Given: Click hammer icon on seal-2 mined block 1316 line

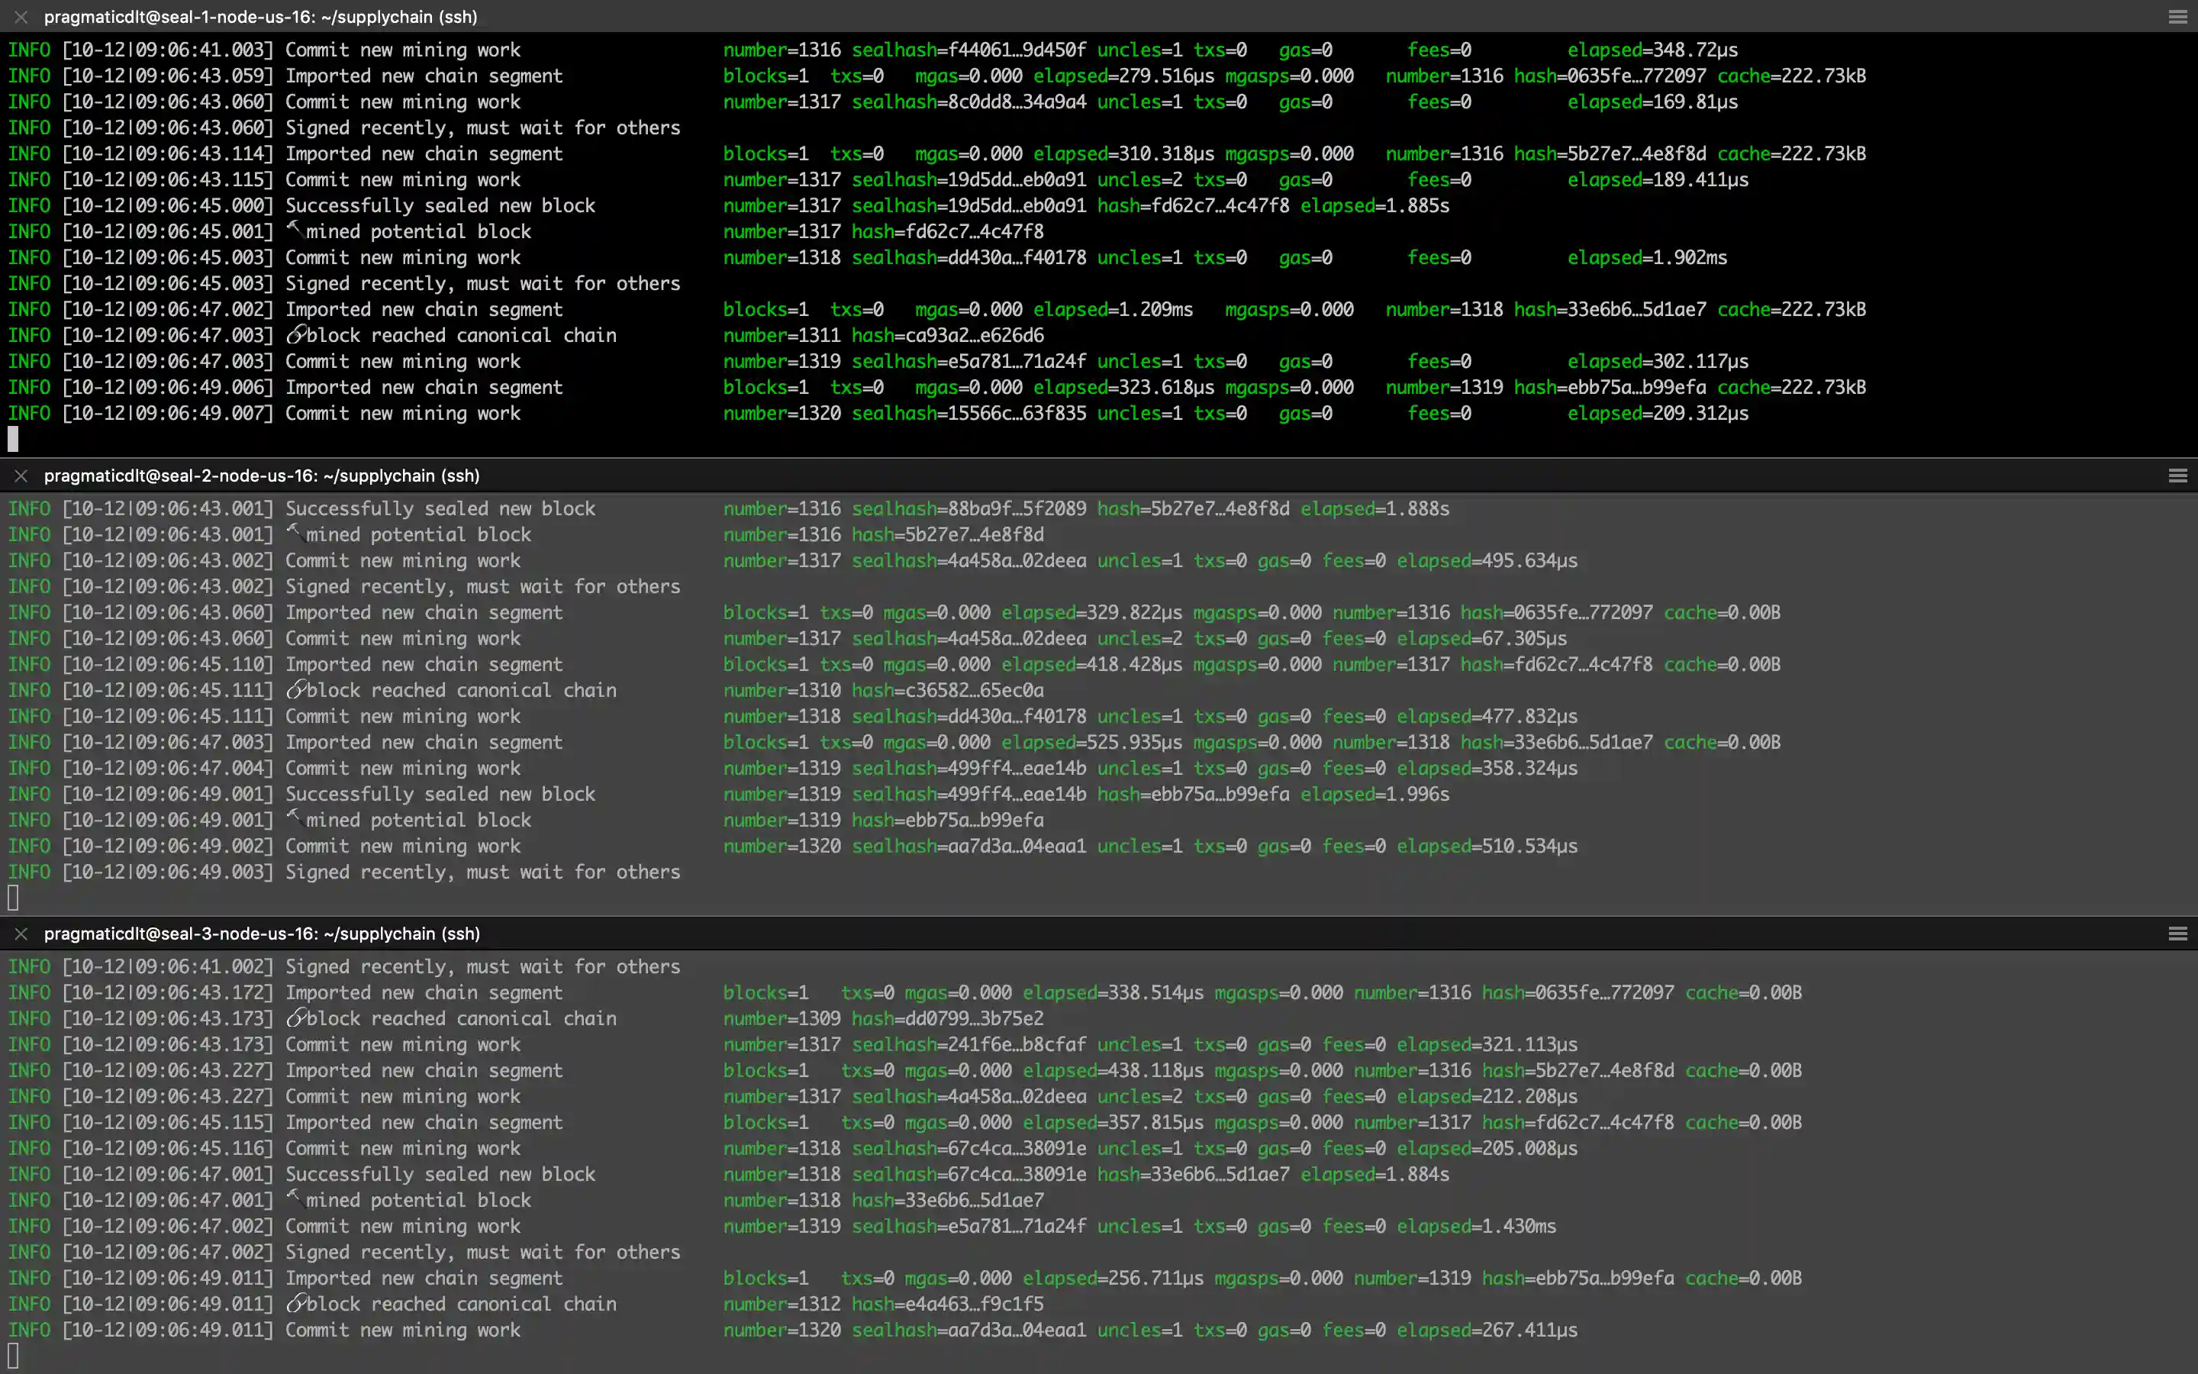Looking at the screenshot, I should (x=295, y=534).
